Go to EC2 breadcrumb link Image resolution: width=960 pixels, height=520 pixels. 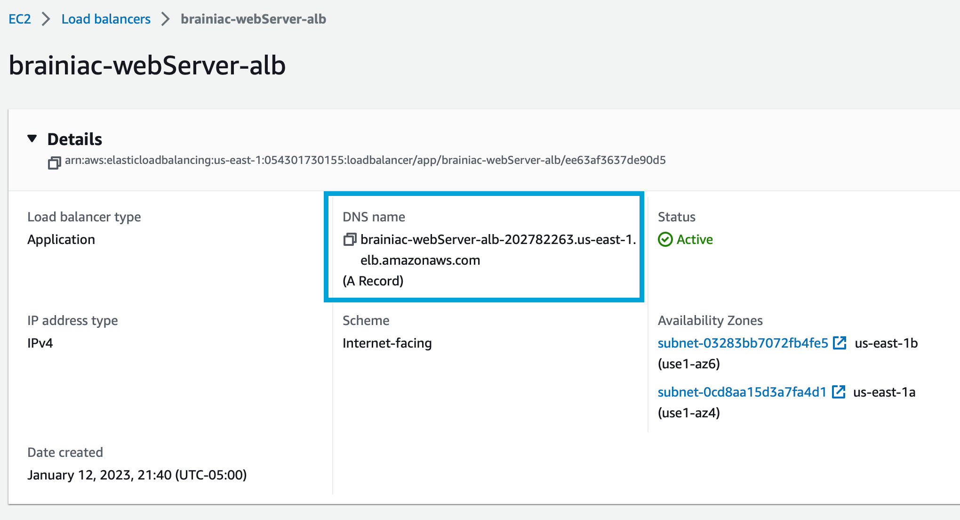click(20, 19)
